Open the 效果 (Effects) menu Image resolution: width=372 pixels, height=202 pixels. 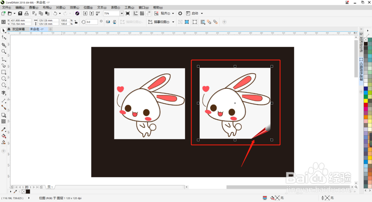pos(74,7)
